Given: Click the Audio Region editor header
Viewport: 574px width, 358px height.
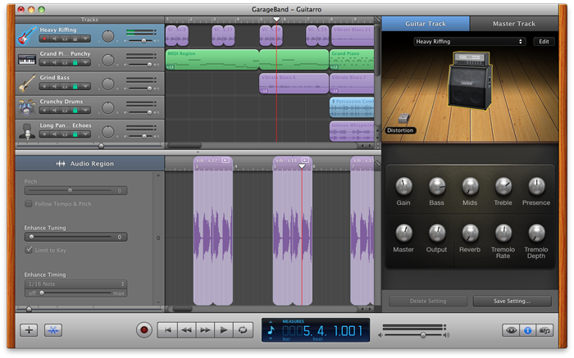Looking at the screenshot, I should (89, 164).
